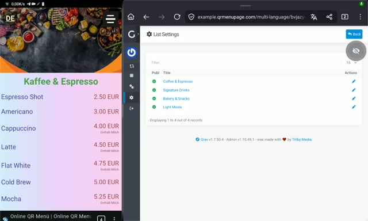Open left browser's three-dot menu
The image size is (368, 221).
pos(114,219)
